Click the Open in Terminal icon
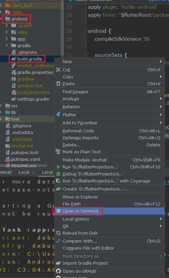Screen dimensions: 169x278 (58, 211)
